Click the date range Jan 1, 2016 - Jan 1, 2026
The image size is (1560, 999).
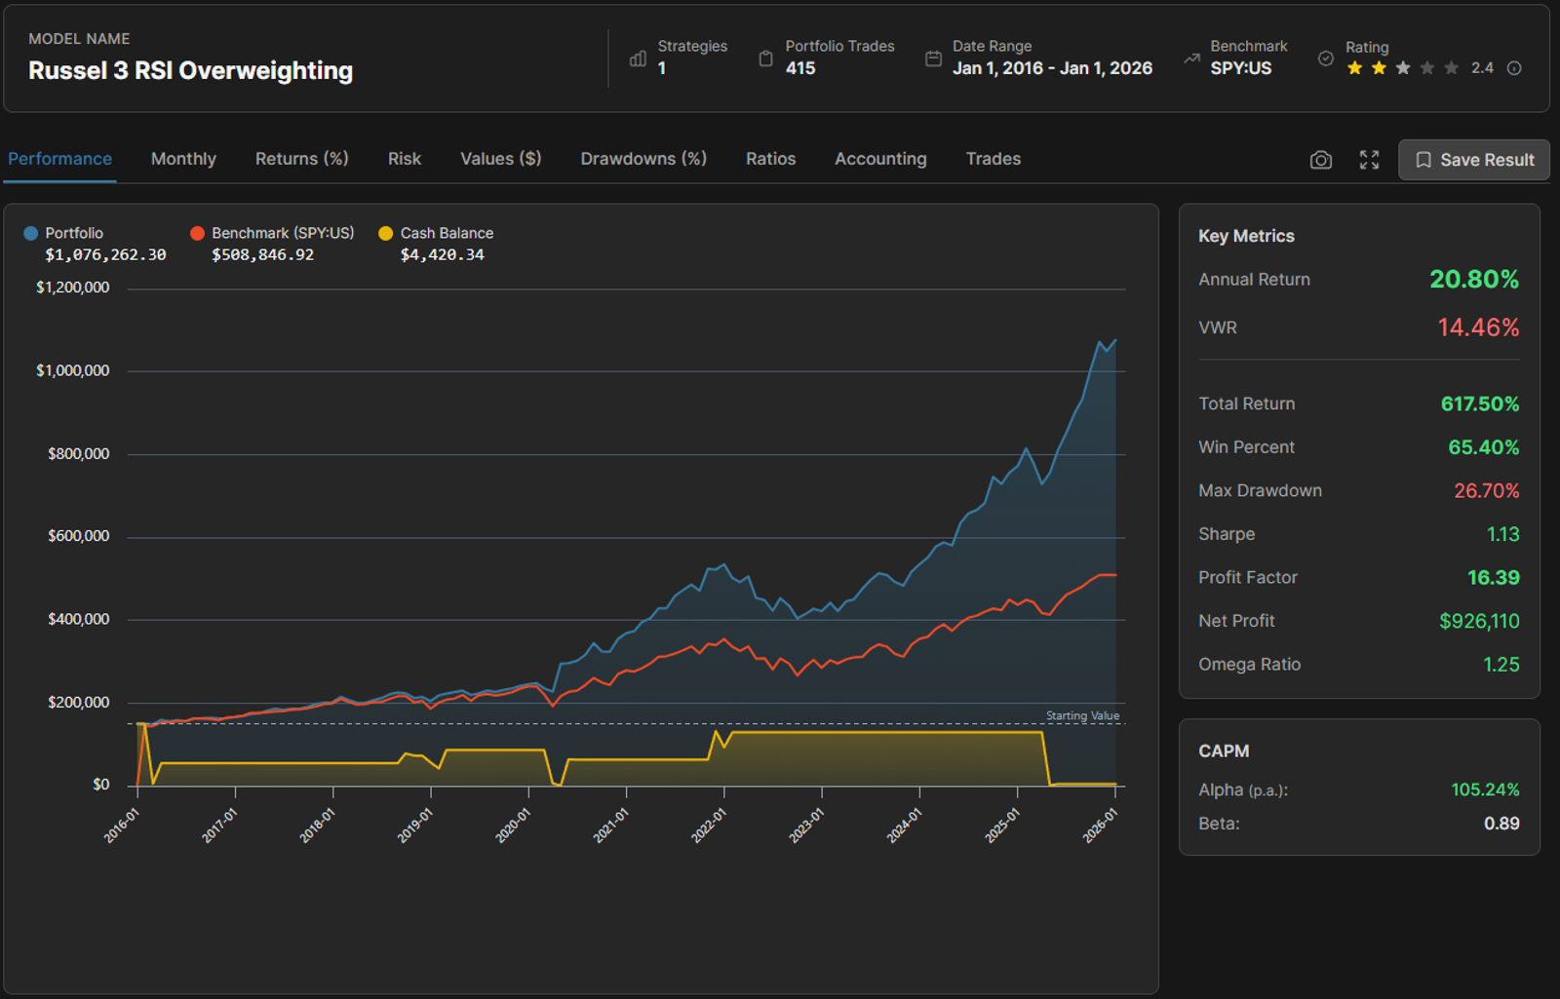[x=1052, y=68]
